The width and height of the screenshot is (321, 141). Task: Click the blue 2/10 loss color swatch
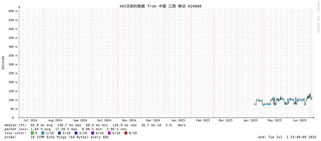click(59, 133)
